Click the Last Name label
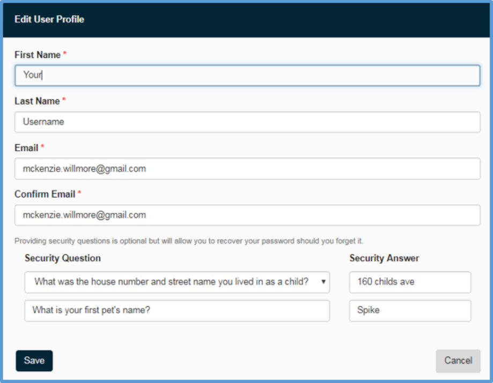Viewport: 493px width, 383px height. (37, 101)
